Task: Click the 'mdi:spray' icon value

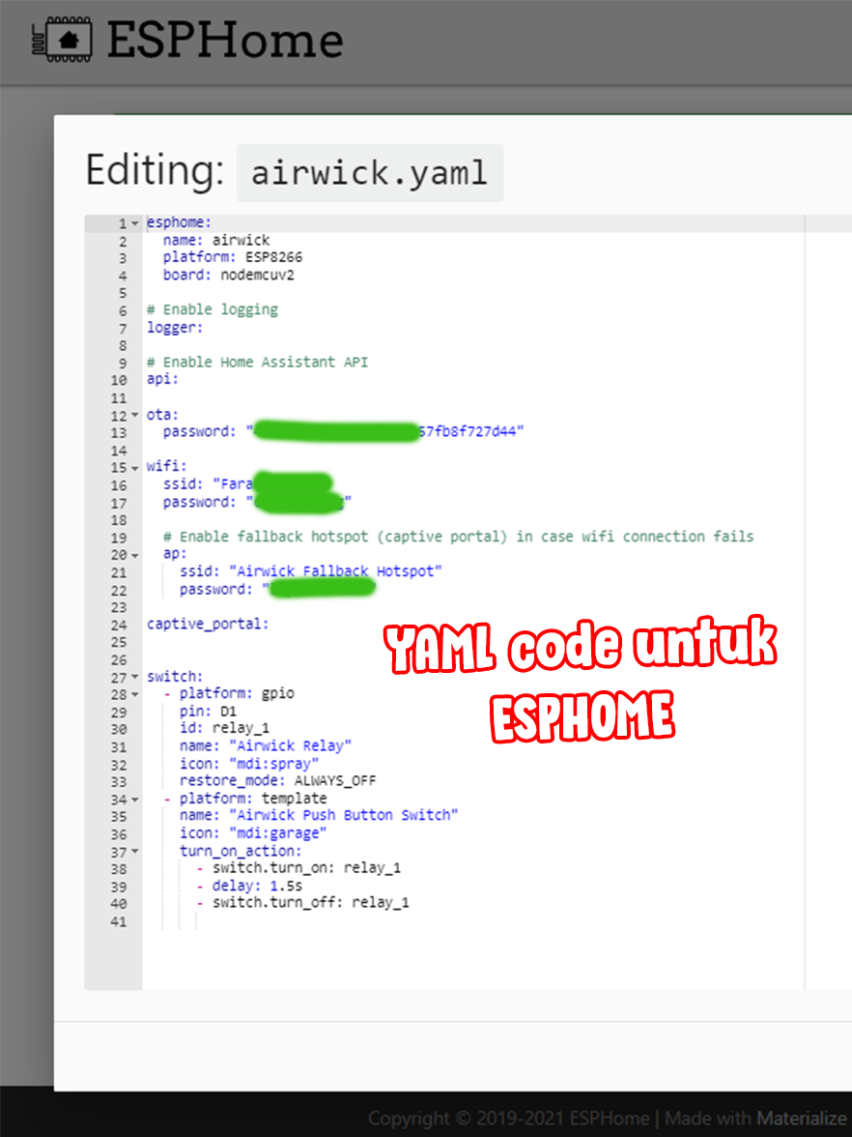Action: point(274,764)
